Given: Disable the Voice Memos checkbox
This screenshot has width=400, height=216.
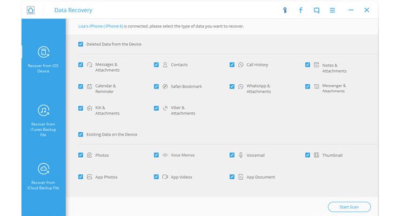Looking at the screenshot, I should click(x=156, y=155).
